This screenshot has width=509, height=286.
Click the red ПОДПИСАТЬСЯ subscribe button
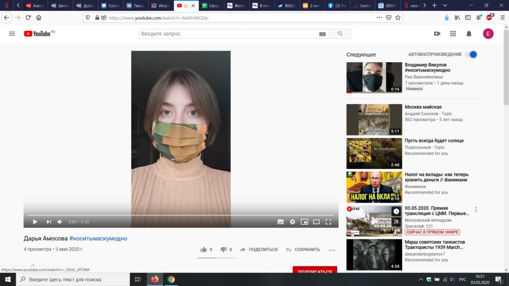click(x=315, y=271)
